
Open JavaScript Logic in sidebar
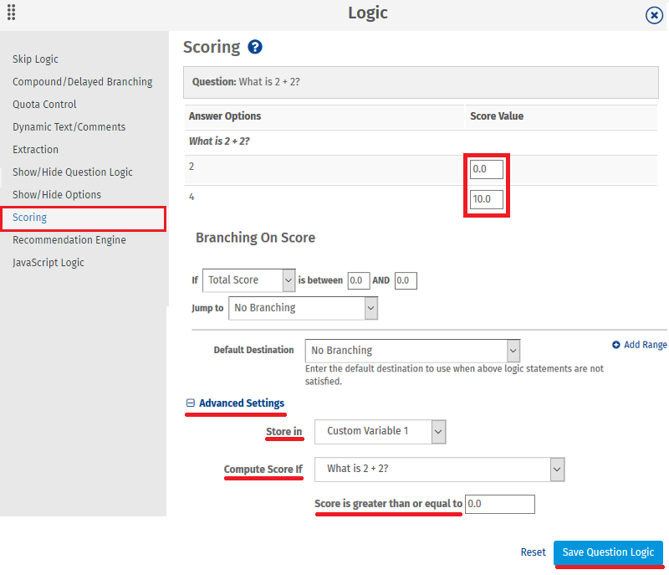49,263
